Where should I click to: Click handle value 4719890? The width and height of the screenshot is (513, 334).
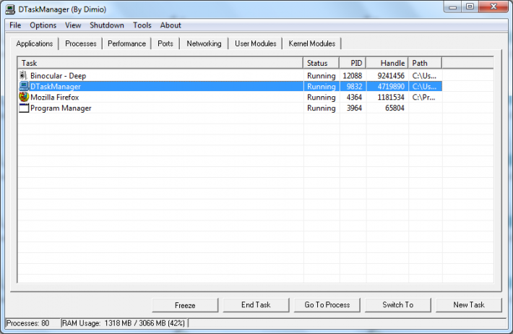pos(391,87)
